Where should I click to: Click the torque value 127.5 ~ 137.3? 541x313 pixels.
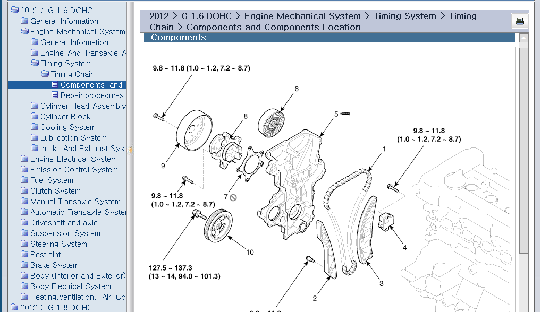click(x=171, y=268)
